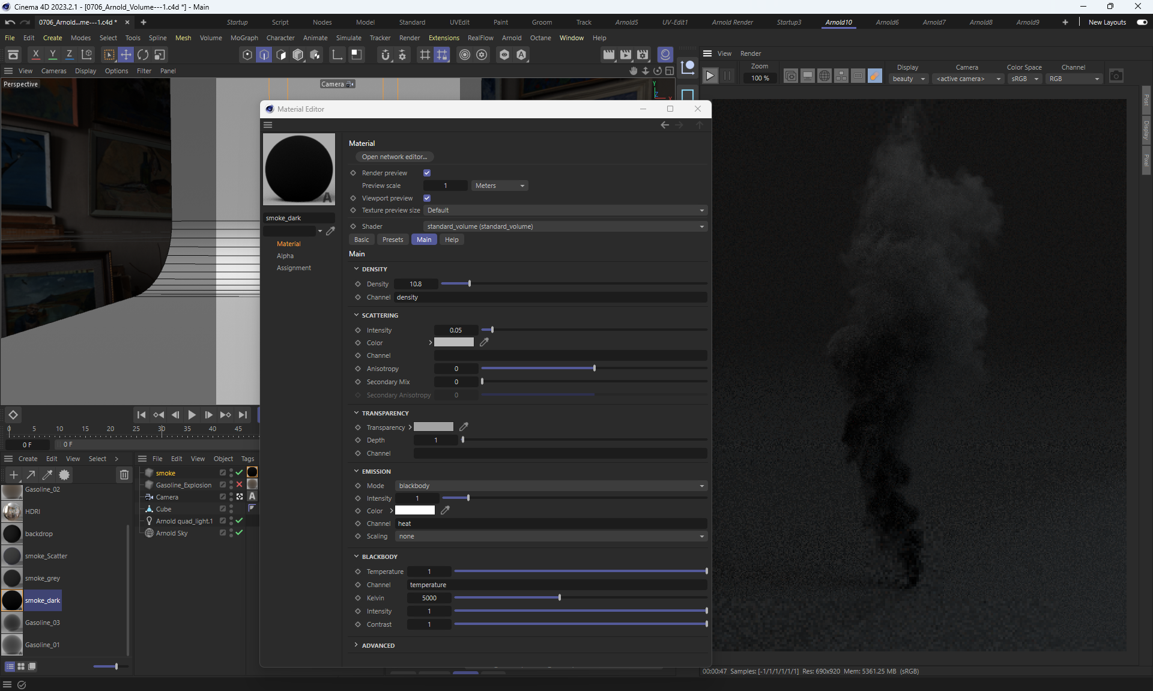1153x691 pixels.
Task: Click the scattering color eyedropper icon
Action: tap(484, 342)
